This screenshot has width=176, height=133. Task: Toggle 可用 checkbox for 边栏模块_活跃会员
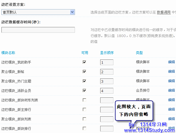coord(84,90)
